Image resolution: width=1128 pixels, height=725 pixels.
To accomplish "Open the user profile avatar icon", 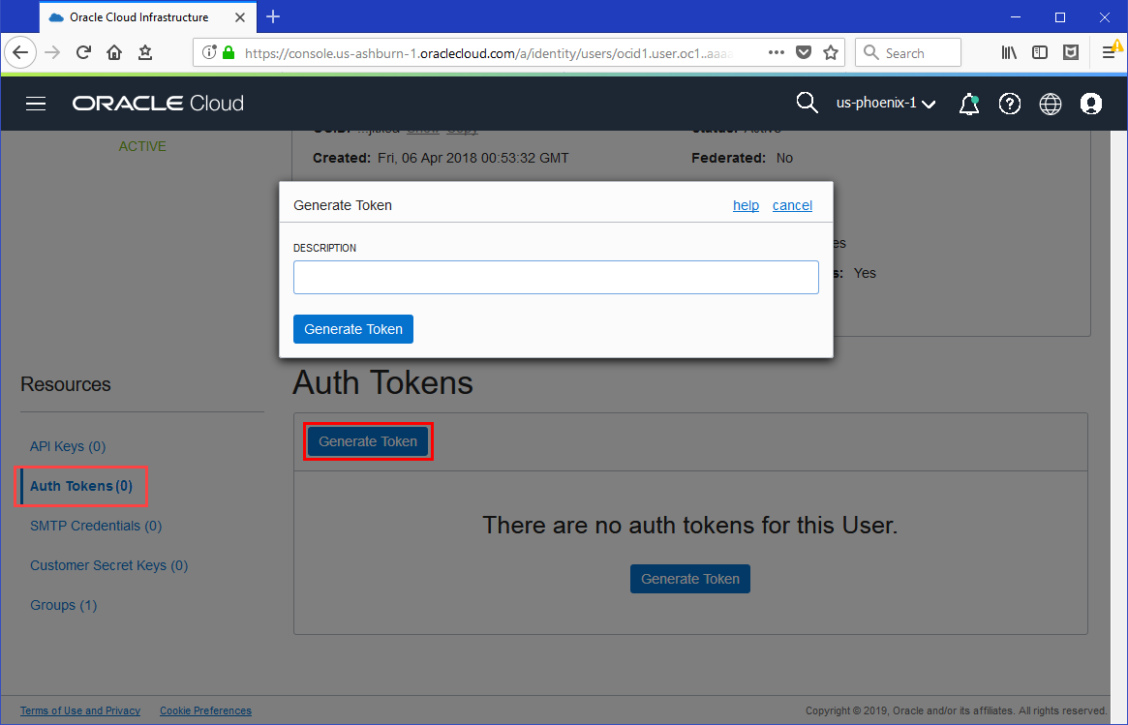I will [1090, 104].
